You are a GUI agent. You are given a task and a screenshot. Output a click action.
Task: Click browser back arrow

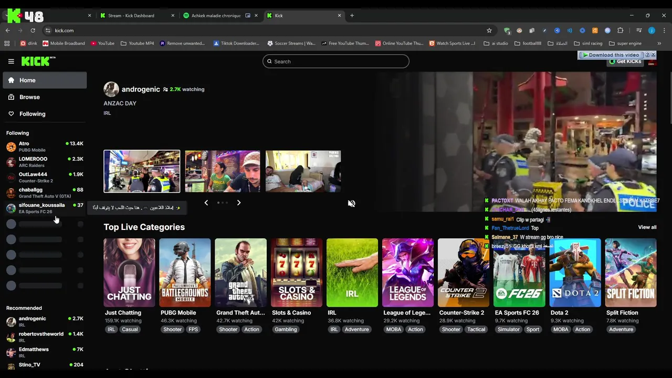pyautogui.click(x=7, y=30)
